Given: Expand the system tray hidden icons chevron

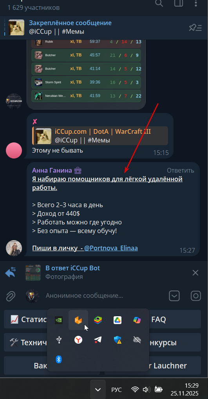Looking at the screenshot, I should (98, 390).
